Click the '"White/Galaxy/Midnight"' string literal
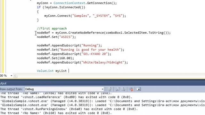This screenshot has width=205, height=115. [103, 62]
